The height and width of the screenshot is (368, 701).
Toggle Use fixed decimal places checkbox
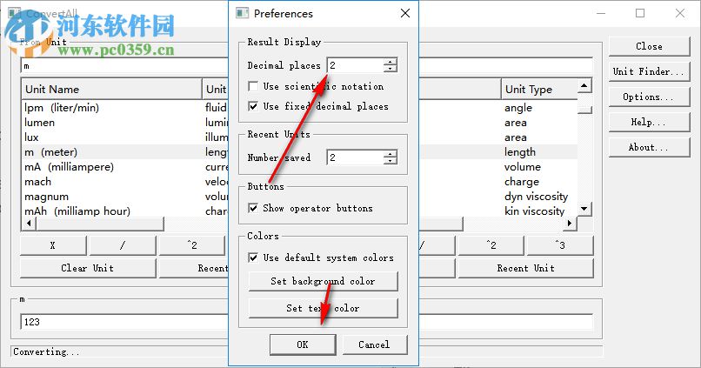[x=253, y=107]
